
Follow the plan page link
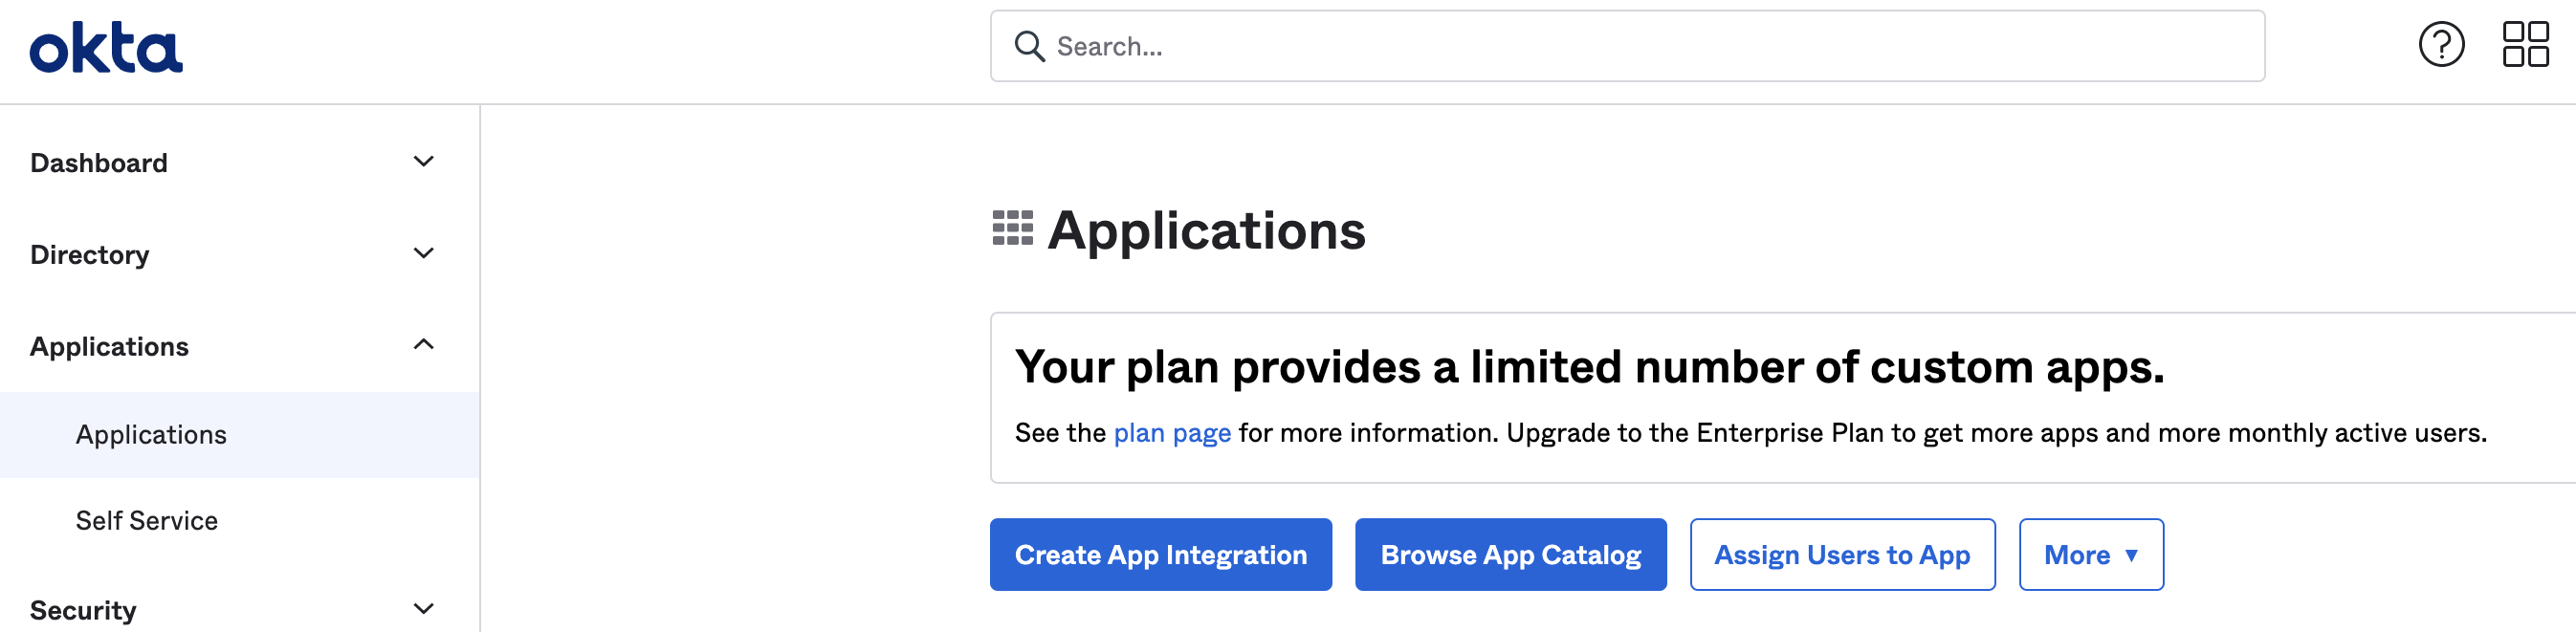point(1172,433)
